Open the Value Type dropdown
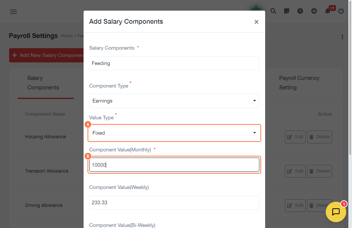 pyautogui.click(x=174, y=133)
